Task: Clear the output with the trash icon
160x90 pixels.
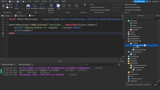Action: [x=119, y=64]
